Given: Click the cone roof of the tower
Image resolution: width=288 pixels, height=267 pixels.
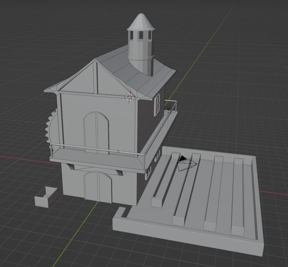Looking at the screenshot, I should click(141, 22).
